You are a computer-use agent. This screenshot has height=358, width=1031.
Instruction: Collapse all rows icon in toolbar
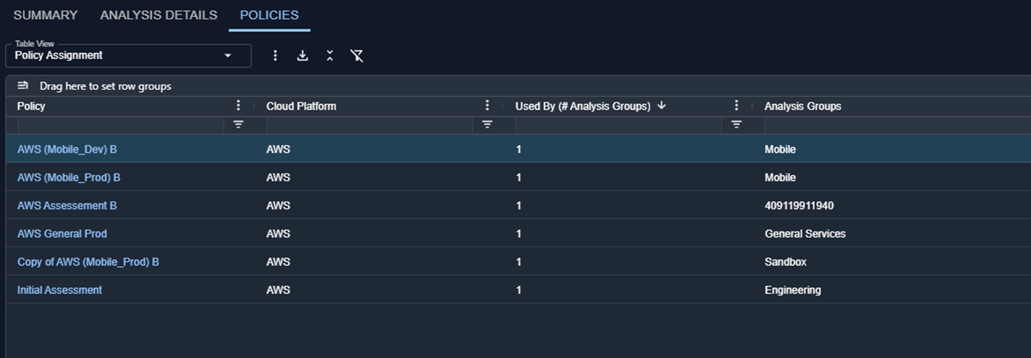[330, 56]
